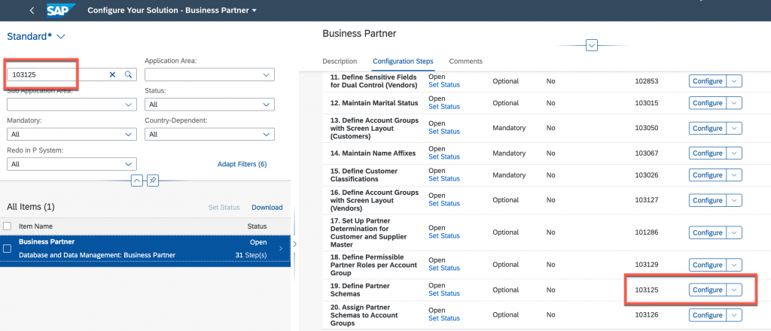Set Status for Define Partner Schemas
Image resolution: width=771 pixels, height=331 pixels.
(x=444, y=293)
